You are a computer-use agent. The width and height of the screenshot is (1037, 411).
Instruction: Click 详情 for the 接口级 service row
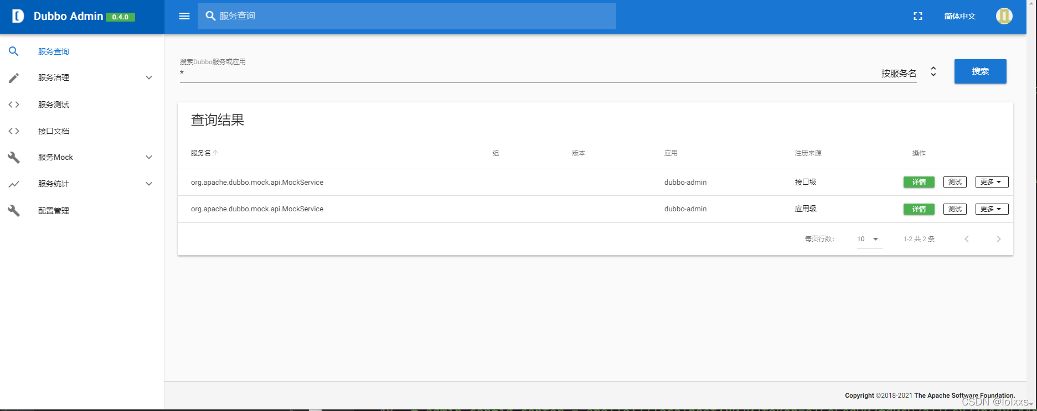click(x=919, y=182)
